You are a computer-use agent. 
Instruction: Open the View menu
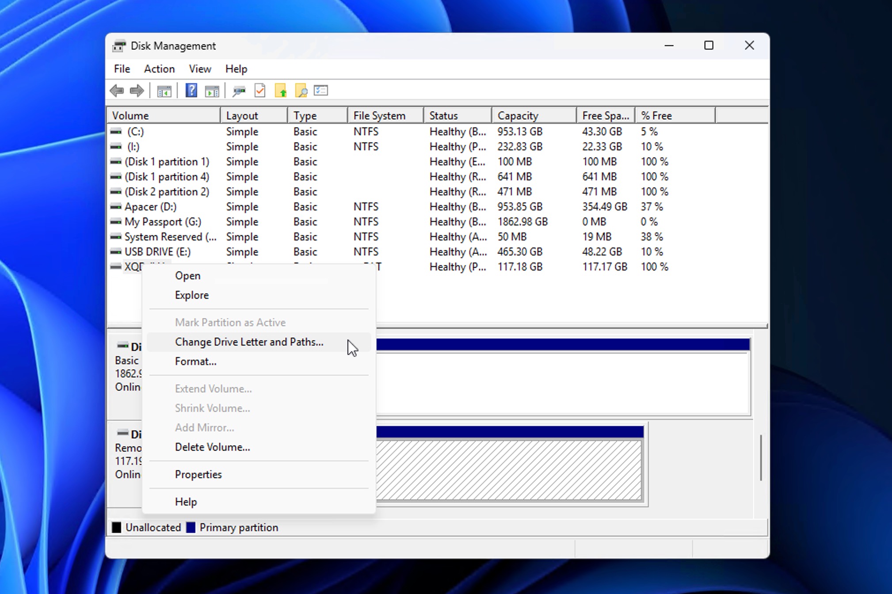[200, 69]
